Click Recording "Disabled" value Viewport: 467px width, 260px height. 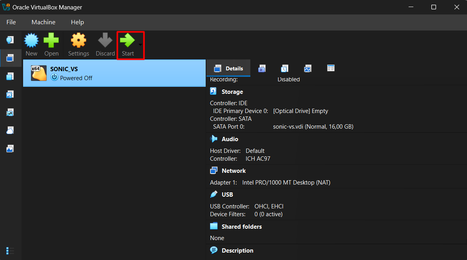click(289, 79)
